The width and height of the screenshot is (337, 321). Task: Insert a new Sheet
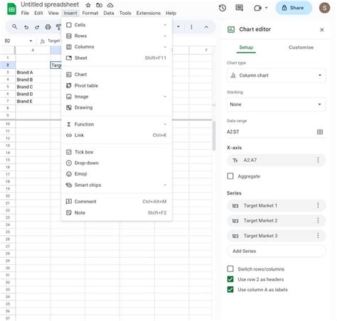pos(117,58)
